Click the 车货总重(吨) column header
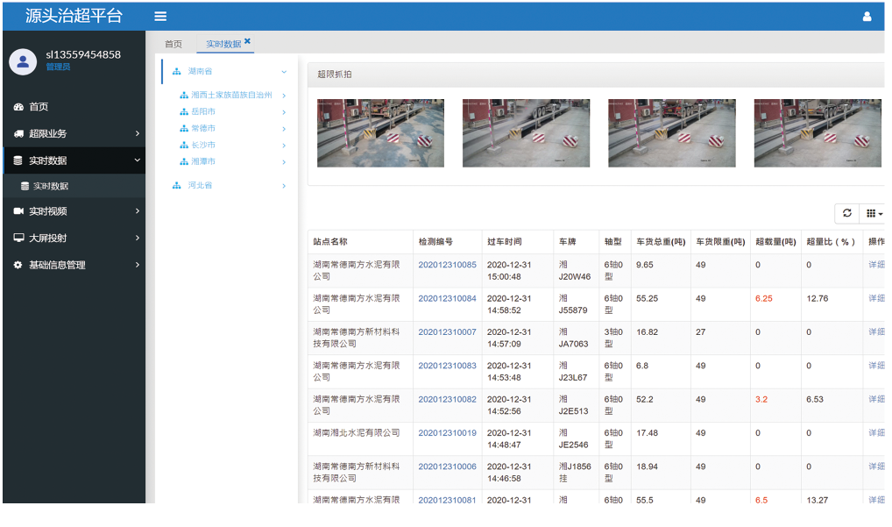 [x=661, y=242]
